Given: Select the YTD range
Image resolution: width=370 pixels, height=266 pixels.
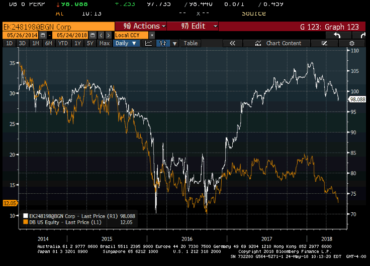Looking at the screenshot, I should tap(63, 43).
